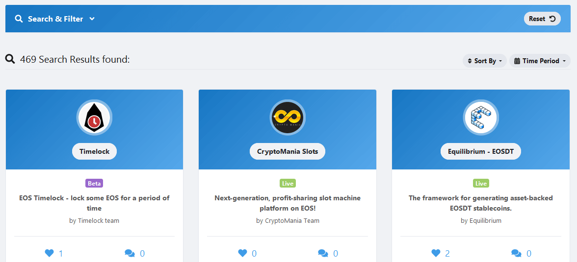Open the Time Period dropdown
577x262 pixels.
tap(540, 61)
